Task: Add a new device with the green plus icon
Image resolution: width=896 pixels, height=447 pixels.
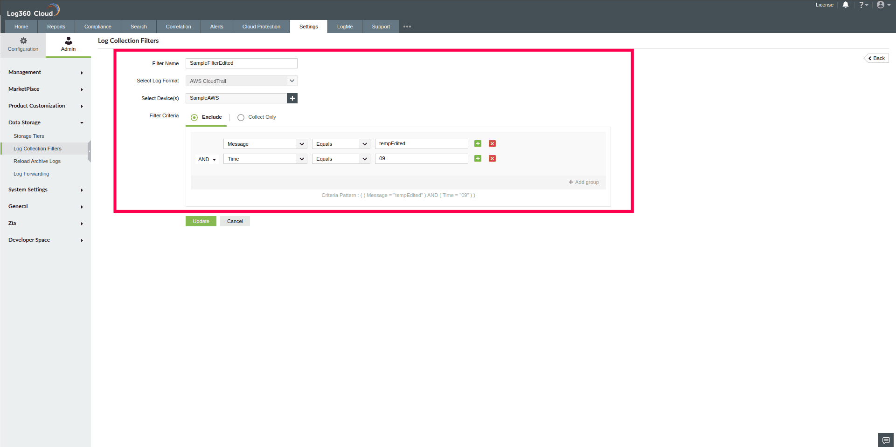Action: (292, 98)
